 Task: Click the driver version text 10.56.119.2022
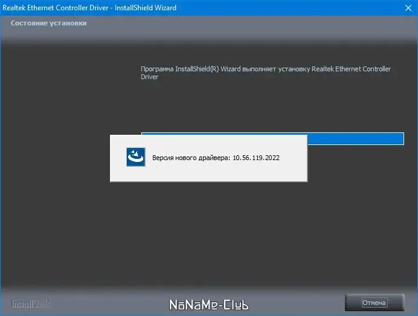[x=256, y=158]
